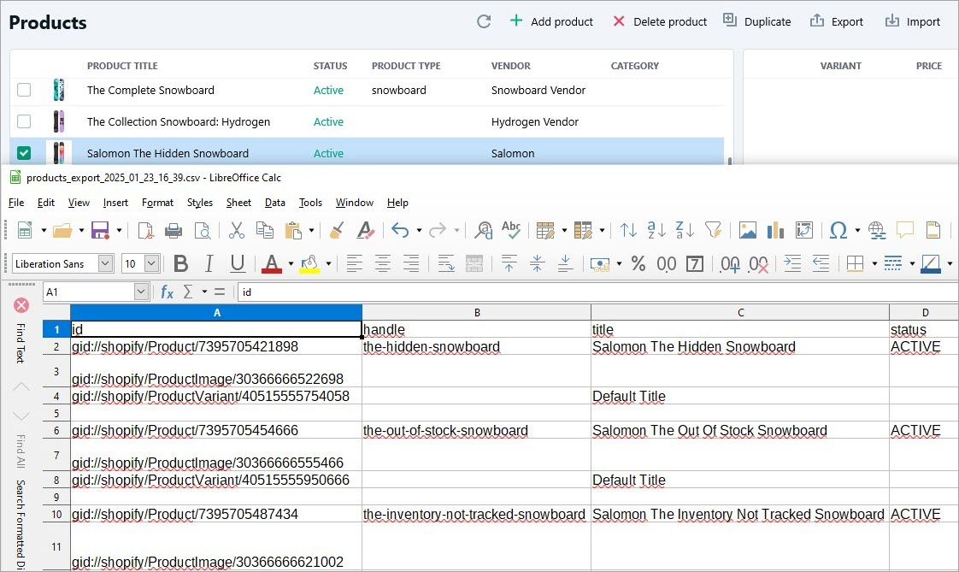Open the Insert menu
Image resolution: width=959 pixels, height=572 pixels.
click(x=115, y=203)
